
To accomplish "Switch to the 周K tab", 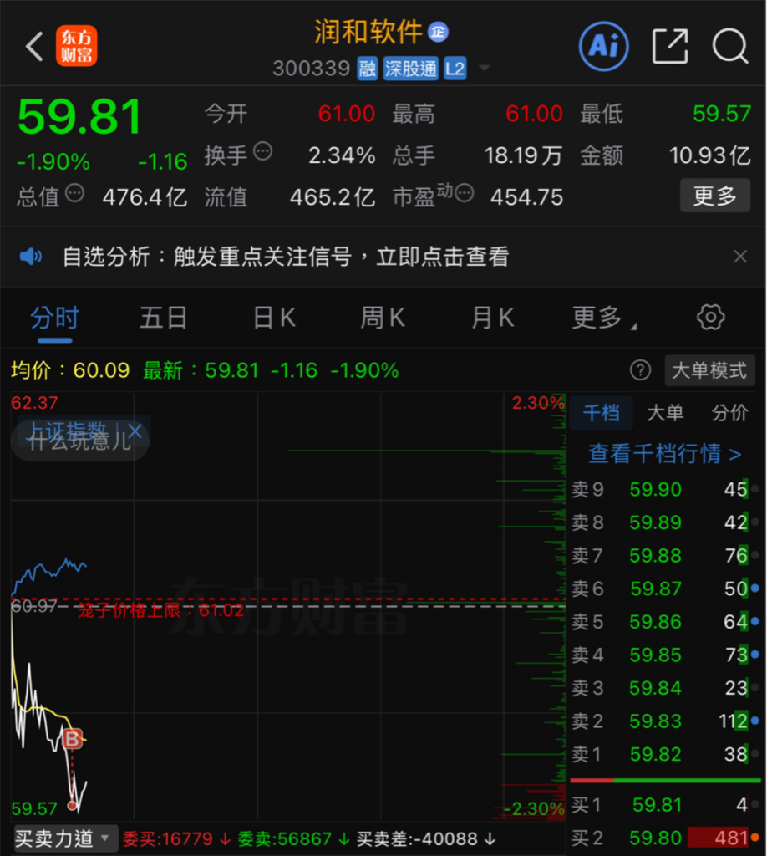I will [x=383, y=318].
